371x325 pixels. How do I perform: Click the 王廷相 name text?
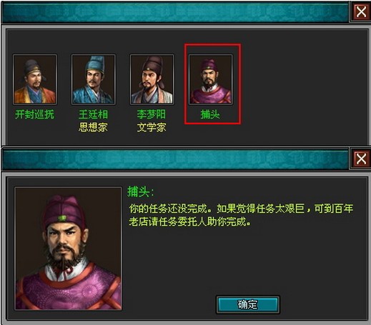(94, 114)
